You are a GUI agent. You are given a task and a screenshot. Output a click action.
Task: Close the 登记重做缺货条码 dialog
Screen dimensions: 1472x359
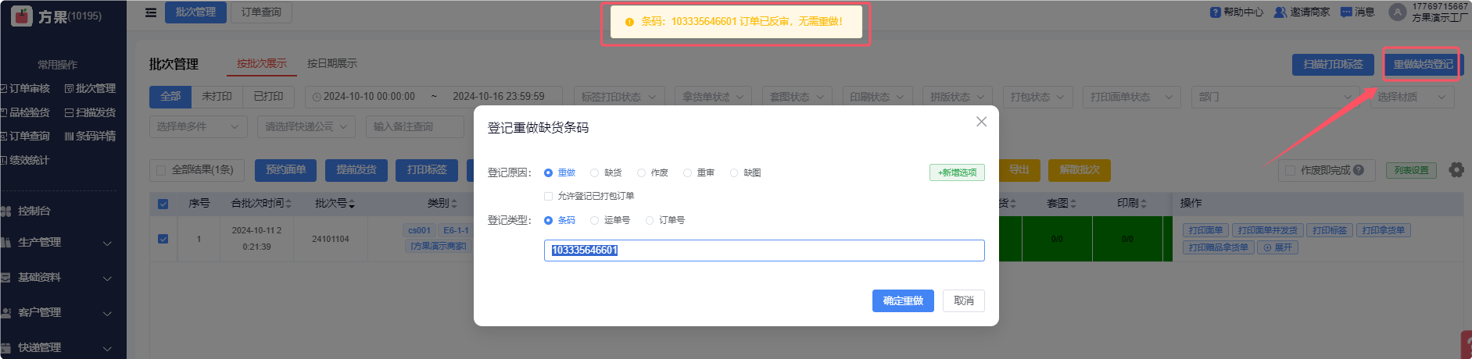click(x=981, y=122)
